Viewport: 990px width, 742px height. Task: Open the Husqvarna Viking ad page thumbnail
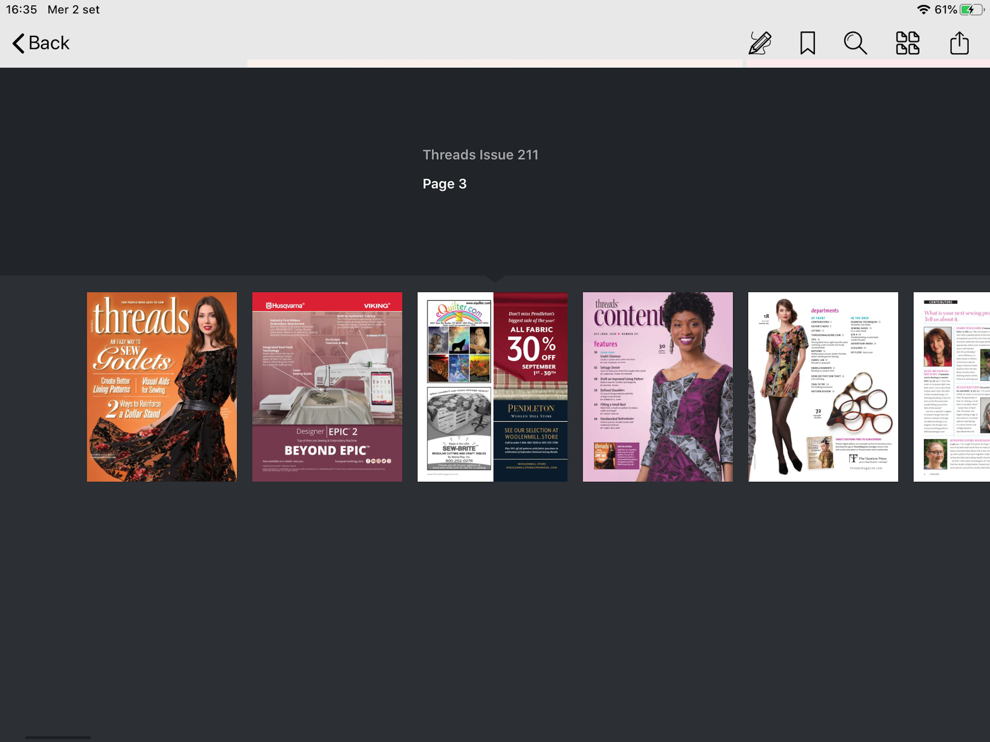point(327,387)
